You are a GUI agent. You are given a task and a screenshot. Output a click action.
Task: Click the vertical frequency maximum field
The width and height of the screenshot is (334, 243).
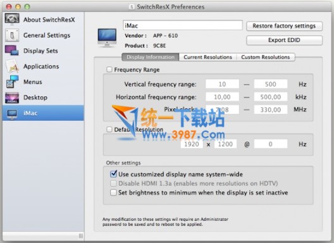click(271, 84)
